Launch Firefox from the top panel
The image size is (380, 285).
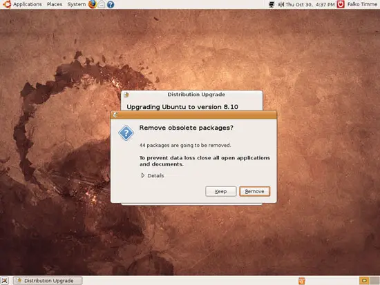pos(93,4)
